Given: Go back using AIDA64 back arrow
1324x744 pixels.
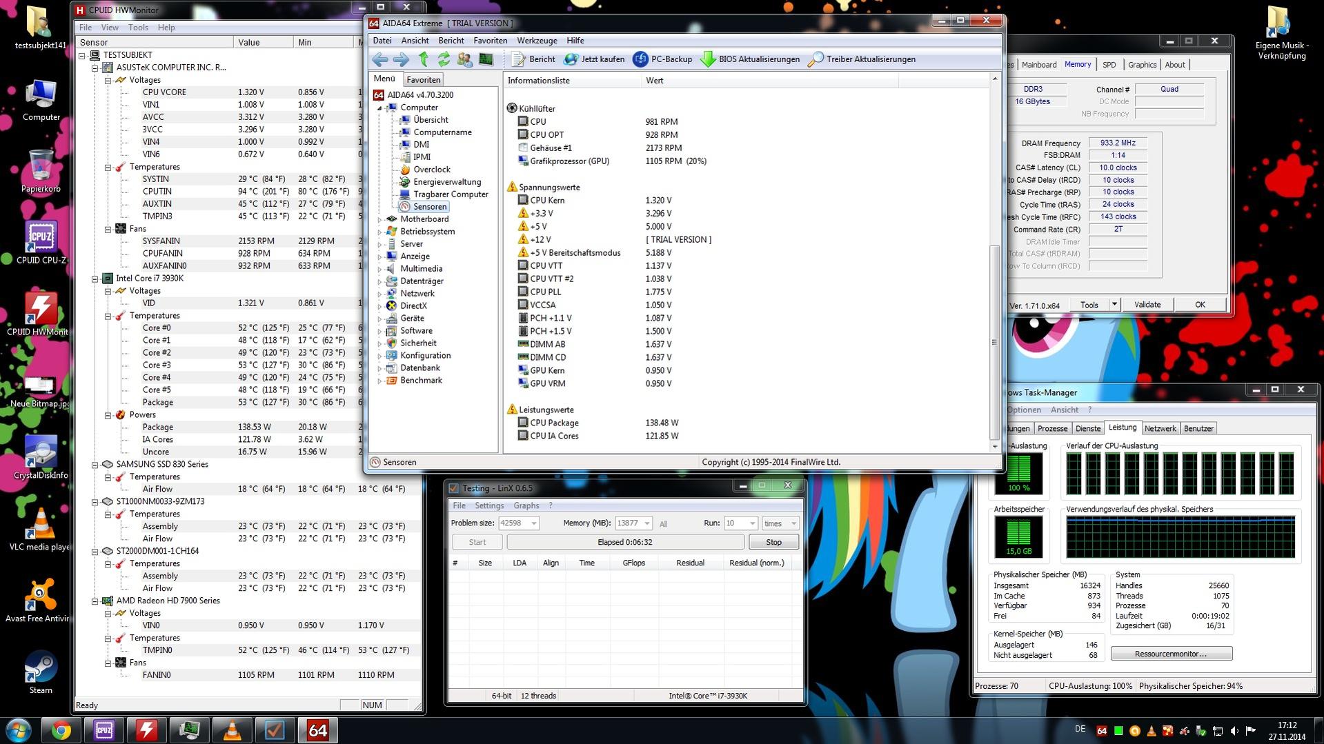Looking at the screenshot, I should tap(379, 59).
